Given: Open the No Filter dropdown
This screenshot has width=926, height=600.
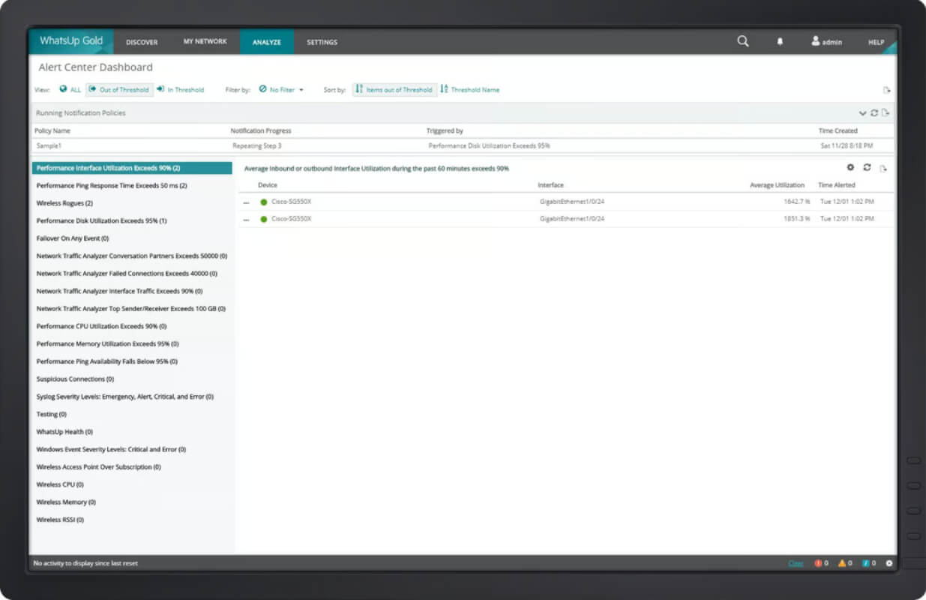Looking at the screenshot, I should [281, 89].
